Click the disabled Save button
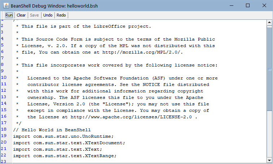This screenshot has height=164, width=273. click(x=34, y=15)
